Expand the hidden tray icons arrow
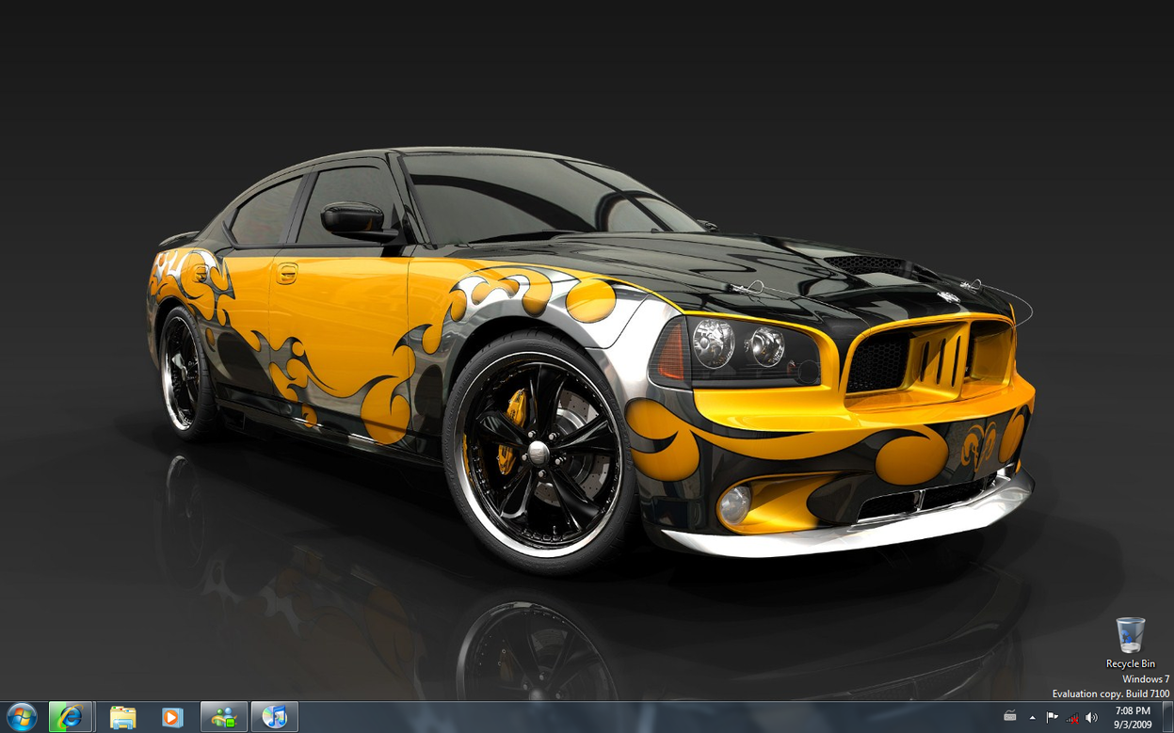The image size is (1174, 733). (x=1032, y=717)
